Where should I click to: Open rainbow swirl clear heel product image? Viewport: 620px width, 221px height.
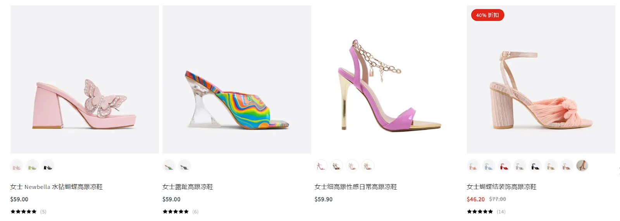click(x=237, y=79)
